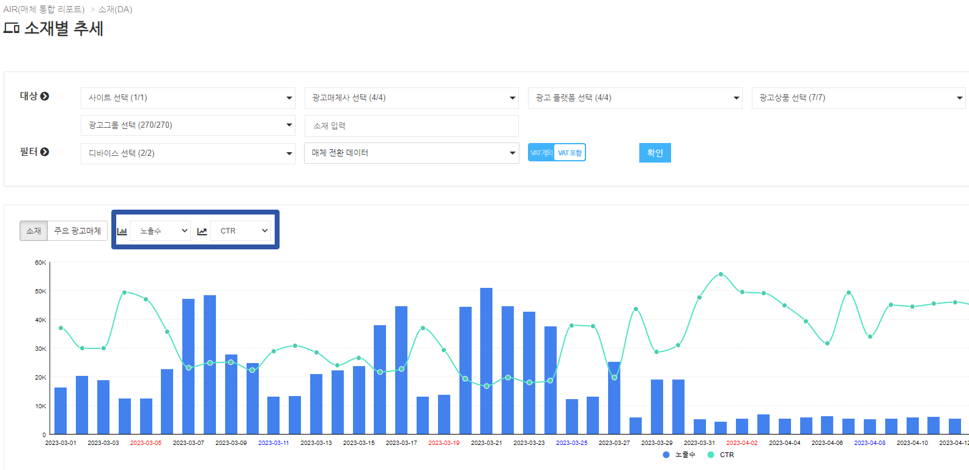Viewport: 969px width, 470px height.
Task: Open the 광고상품 선택 (7/7) dropdown
Action: 858,98
